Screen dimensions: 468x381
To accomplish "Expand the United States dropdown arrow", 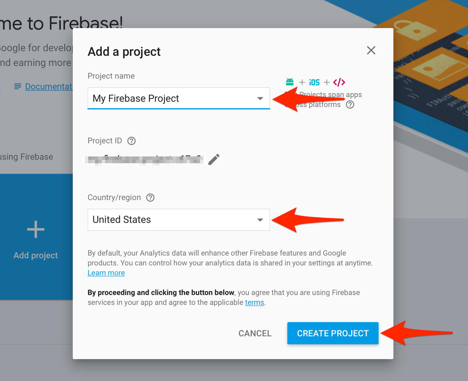I will click(x=260, y=220).
